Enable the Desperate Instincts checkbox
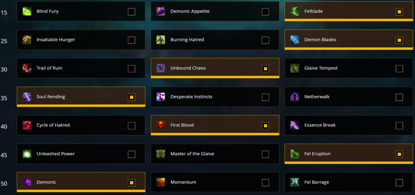The height and width of the screenshot is (195, 415). point(265,97)
